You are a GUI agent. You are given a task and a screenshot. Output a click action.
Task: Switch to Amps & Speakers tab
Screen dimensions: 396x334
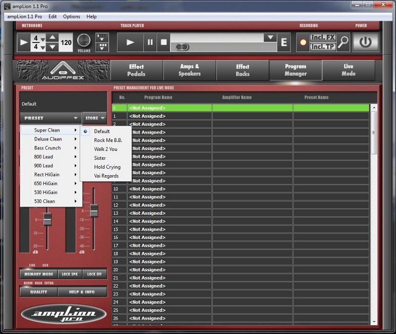190,70
